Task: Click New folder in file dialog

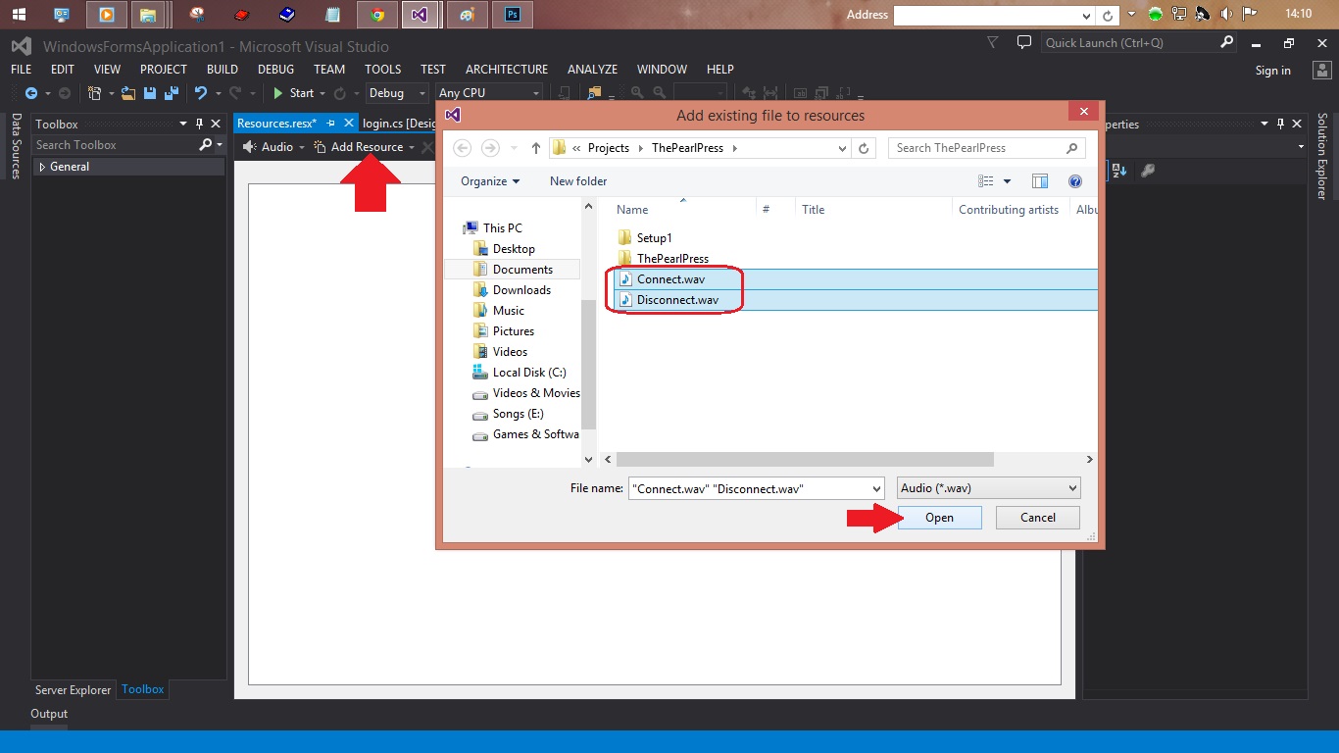Action: (x=578, y=181)
